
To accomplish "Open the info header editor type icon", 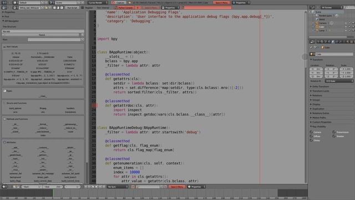I will click(x=4, y=3).
